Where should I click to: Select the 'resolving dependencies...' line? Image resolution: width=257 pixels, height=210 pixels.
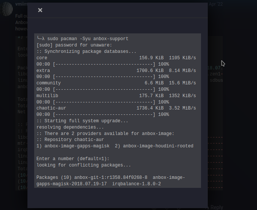coord(70,127)
